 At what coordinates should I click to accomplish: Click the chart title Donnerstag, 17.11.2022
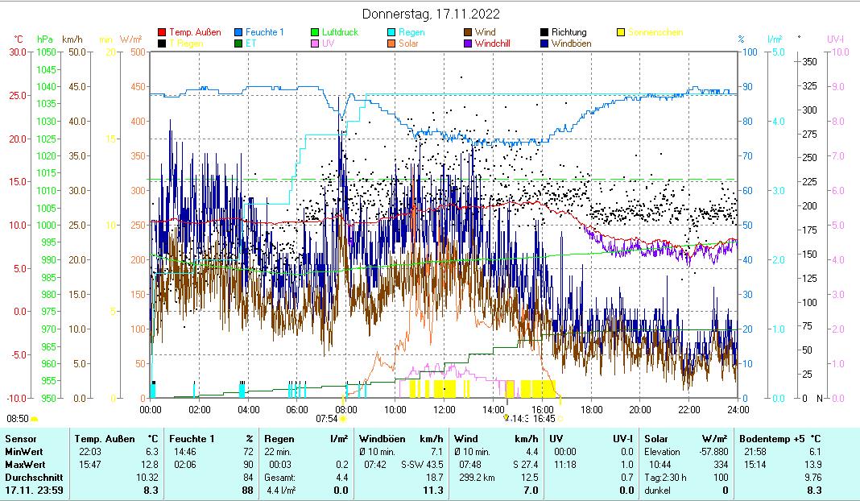click(431, 14)
